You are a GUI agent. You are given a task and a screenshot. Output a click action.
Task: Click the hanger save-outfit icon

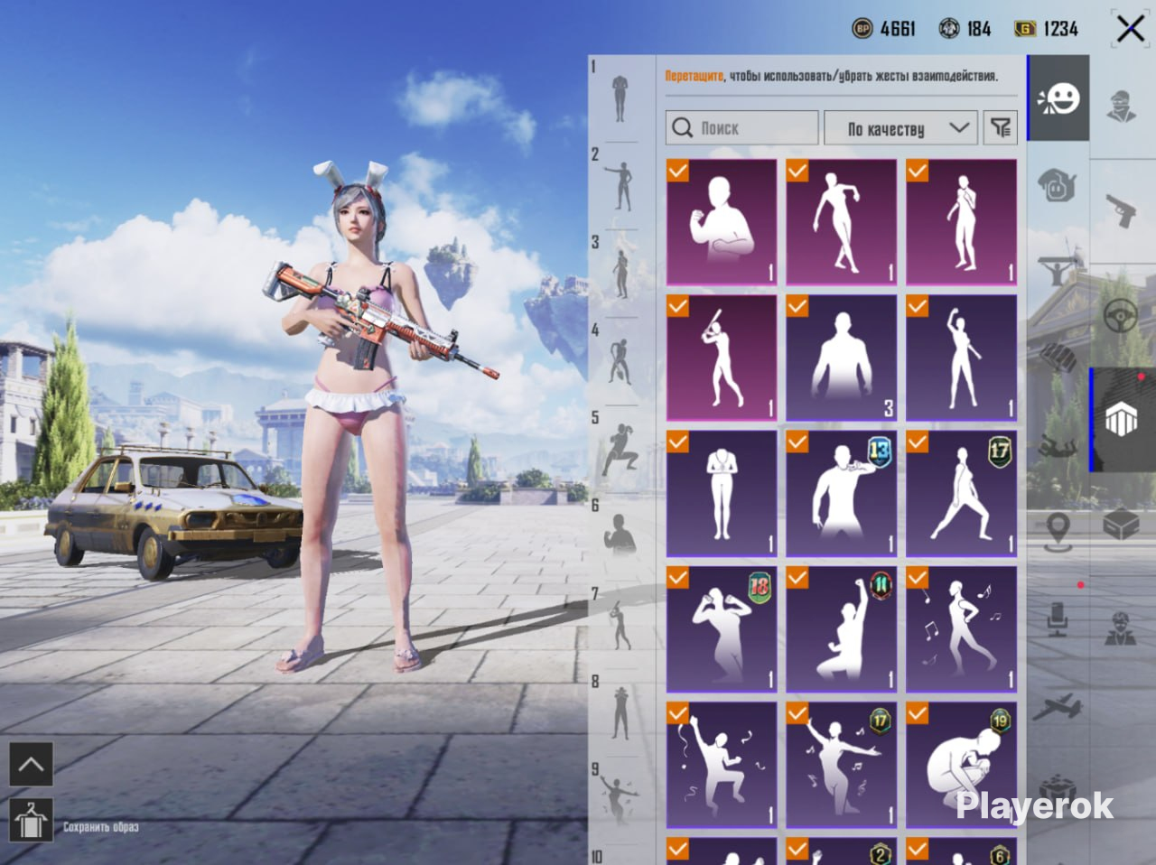tap(31, 821)
